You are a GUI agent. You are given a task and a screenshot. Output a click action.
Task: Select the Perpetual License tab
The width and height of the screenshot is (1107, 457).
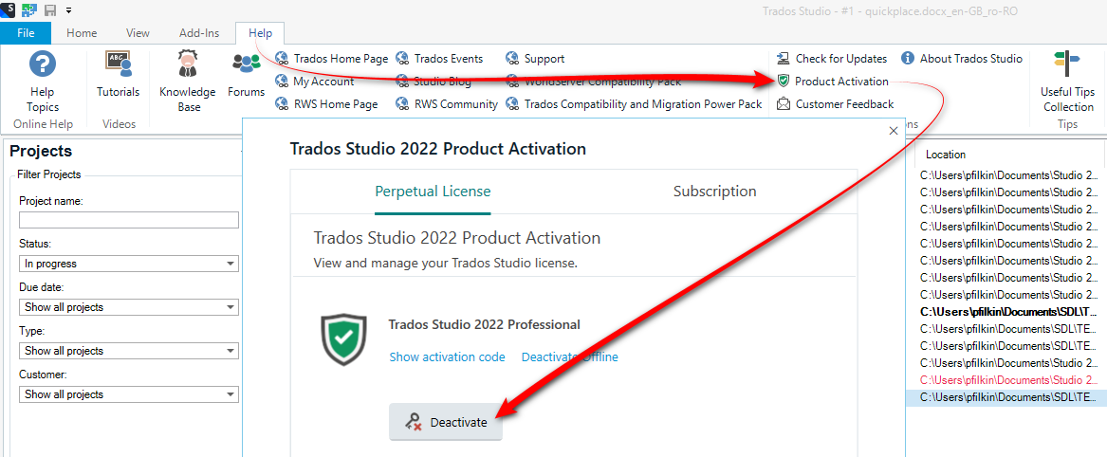pyautogui.click(x=433, y=192)
